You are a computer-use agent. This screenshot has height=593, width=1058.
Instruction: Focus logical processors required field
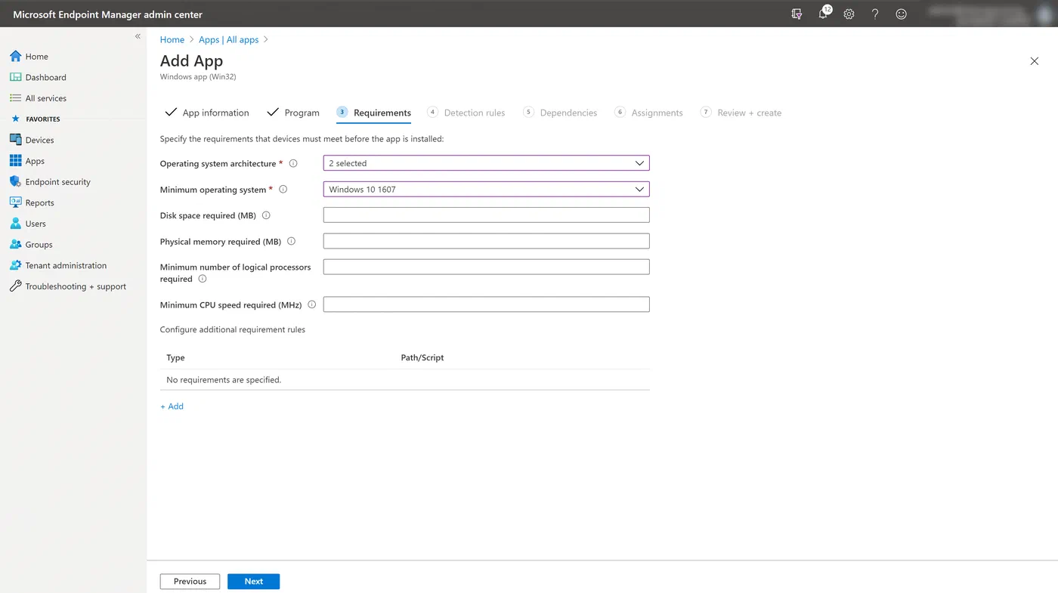486,267
